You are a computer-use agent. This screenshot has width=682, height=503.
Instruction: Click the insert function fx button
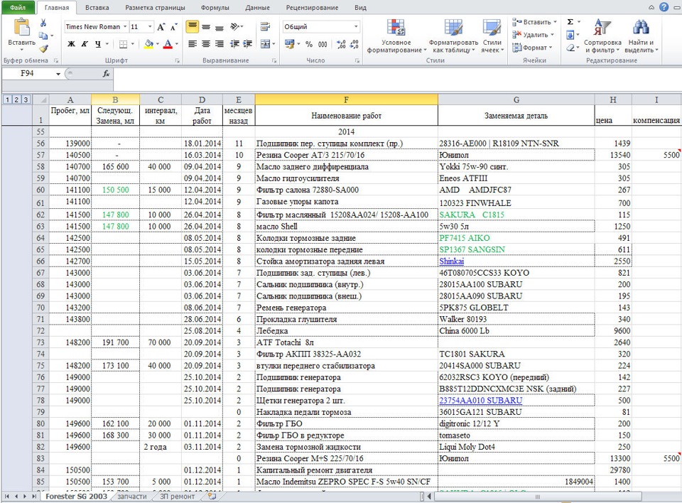(x=106, y=74)
